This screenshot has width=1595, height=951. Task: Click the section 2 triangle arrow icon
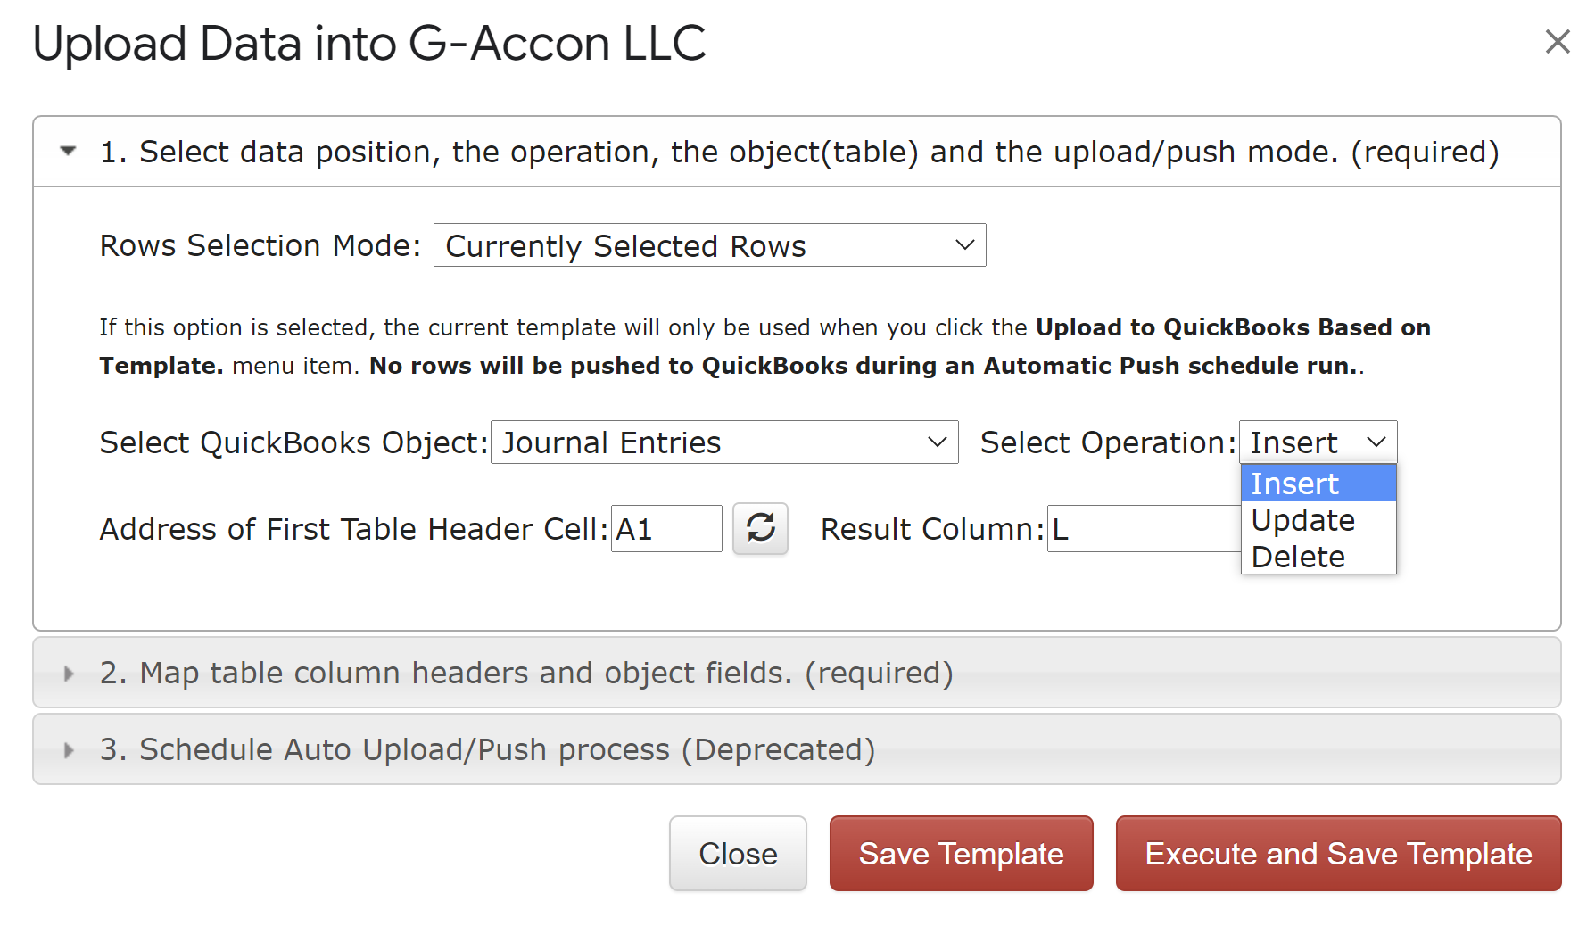(69, 674)
